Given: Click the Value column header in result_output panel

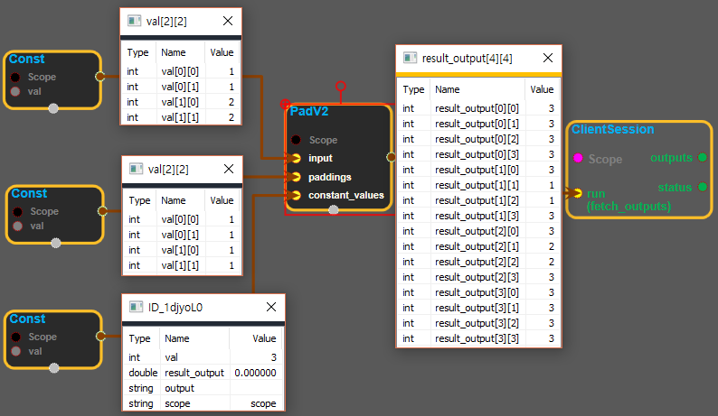Looking at the screenshot, I should tap(542, 89).
